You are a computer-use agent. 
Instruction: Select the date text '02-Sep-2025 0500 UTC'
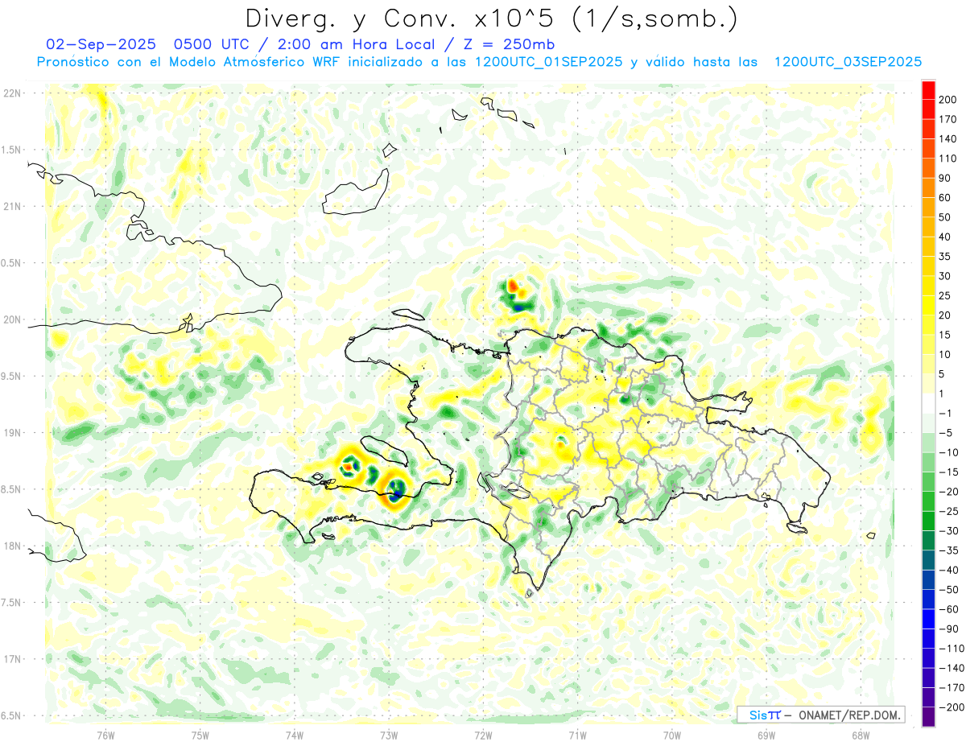pos(142,44)
